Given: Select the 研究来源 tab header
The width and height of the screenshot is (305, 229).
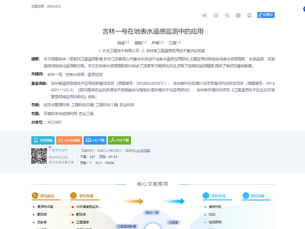Looking at the screenshot, I should 85,196.
